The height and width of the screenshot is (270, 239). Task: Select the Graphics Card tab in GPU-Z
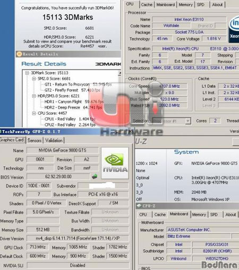pyautogui.click(x=12, y=140)
